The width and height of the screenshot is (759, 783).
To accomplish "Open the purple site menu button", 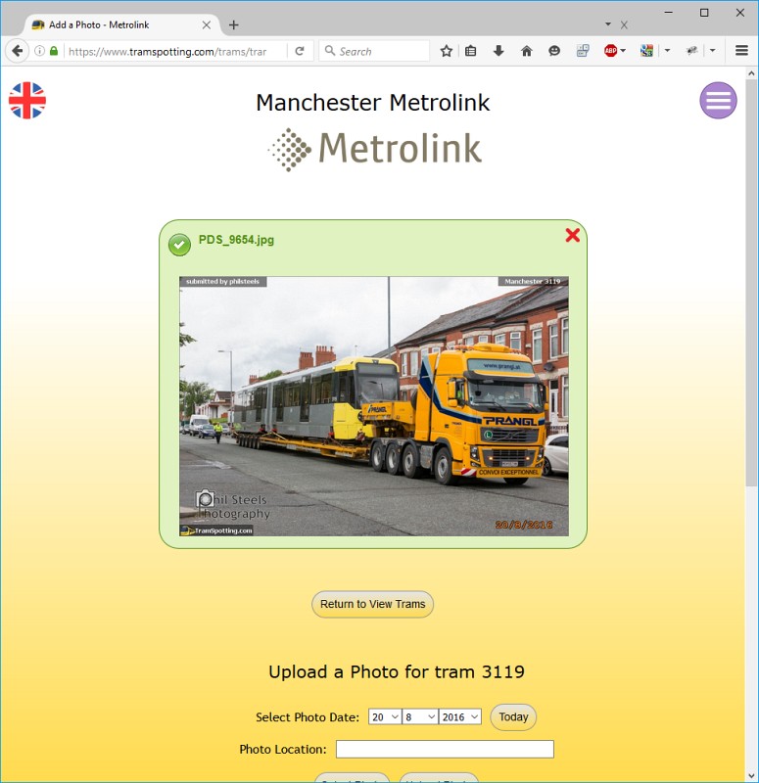I will click(718, 101).
